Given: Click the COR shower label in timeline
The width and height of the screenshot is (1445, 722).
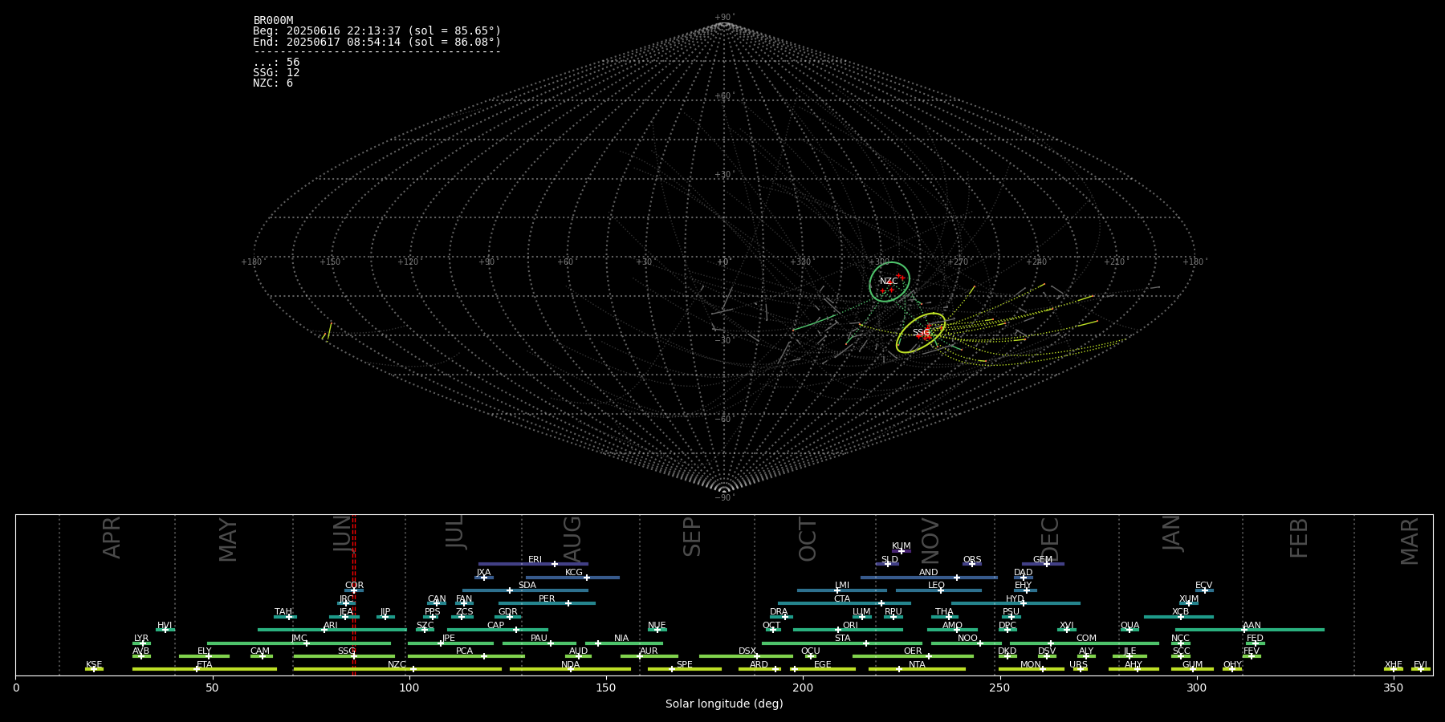Looking at the screenshot, I should tap(354, 586).
